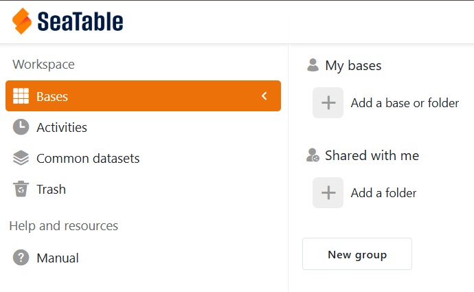Click the plus icon beside Add a folder
This screenshot has width=474, height=292.
(x=328, y=193)
